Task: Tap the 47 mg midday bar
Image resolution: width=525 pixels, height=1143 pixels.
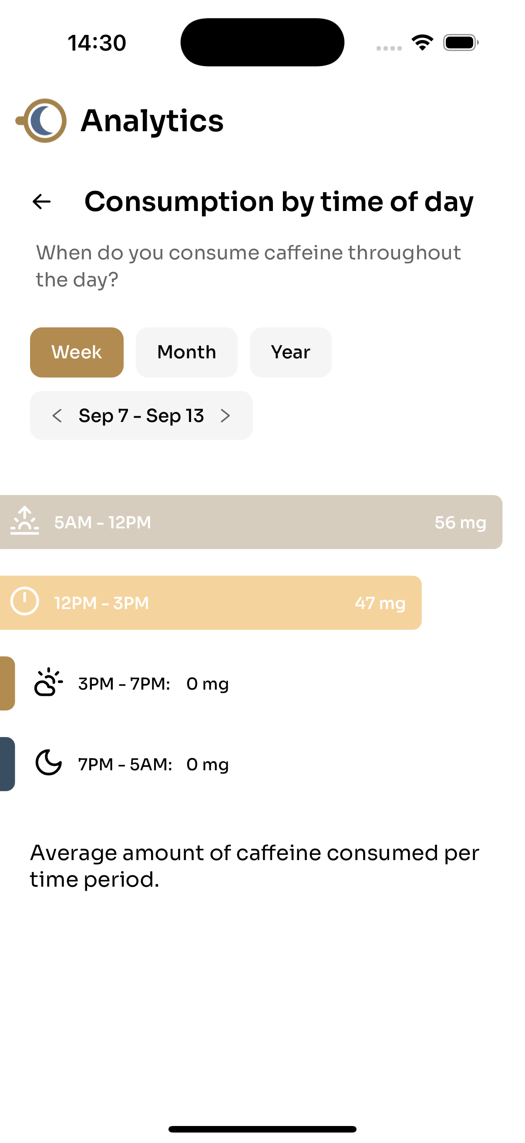Action: click(211, 603)
